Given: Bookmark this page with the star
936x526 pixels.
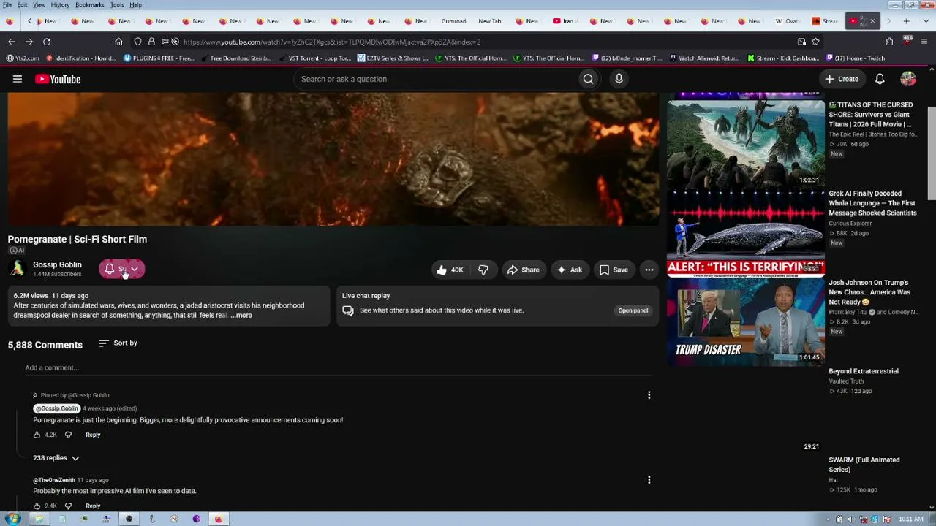Looking at the screenshot, I should (x=815, y=42).
